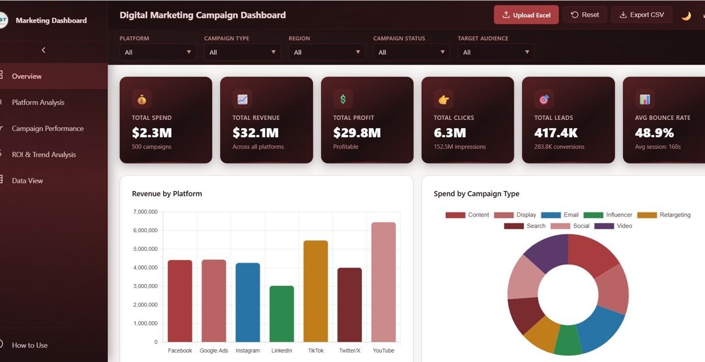Screen dimensions: 705x362
Task: Open the Platform filter dropdown
Action: [158, 52]
